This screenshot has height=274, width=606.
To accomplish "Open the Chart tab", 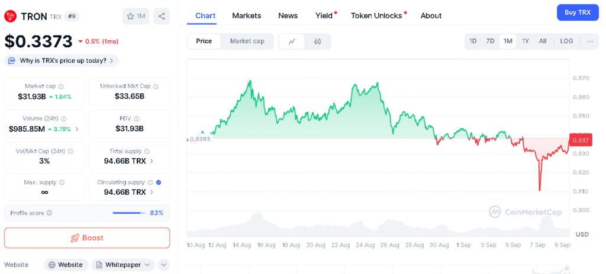I will (205, 16).
